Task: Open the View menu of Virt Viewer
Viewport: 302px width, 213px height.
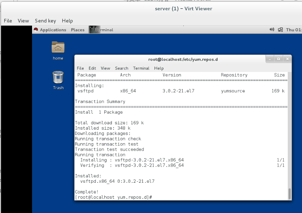Action: 23,21
